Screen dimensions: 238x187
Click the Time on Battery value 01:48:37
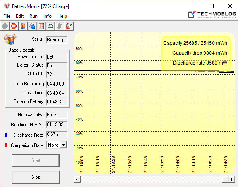(x=57, y=102)
